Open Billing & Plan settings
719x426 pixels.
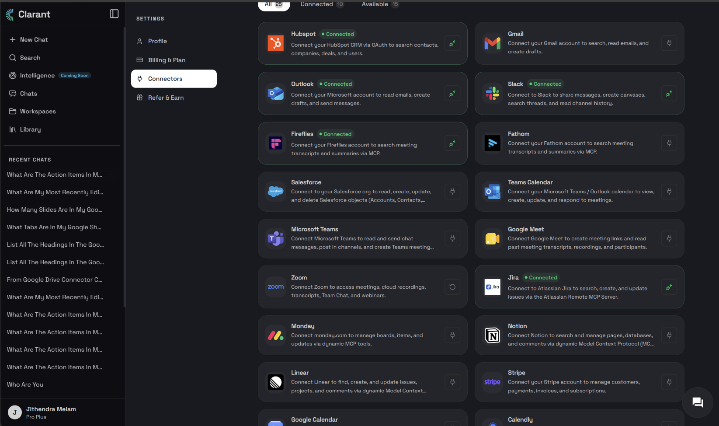click(x=174, y=60)
